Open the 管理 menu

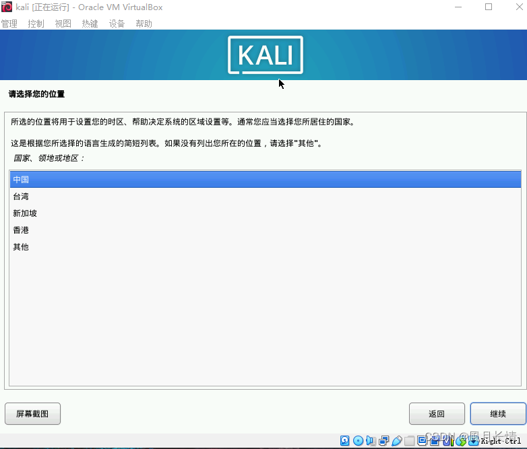click(9, 24)
